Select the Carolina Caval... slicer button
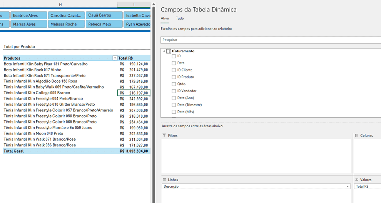The width and height of the screenshot is (381, 203). pos(66,15)
